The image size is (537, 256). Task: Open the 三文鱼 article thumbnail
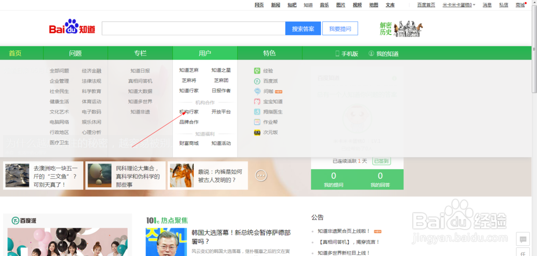pyautogui.click(x=17, y=176)
